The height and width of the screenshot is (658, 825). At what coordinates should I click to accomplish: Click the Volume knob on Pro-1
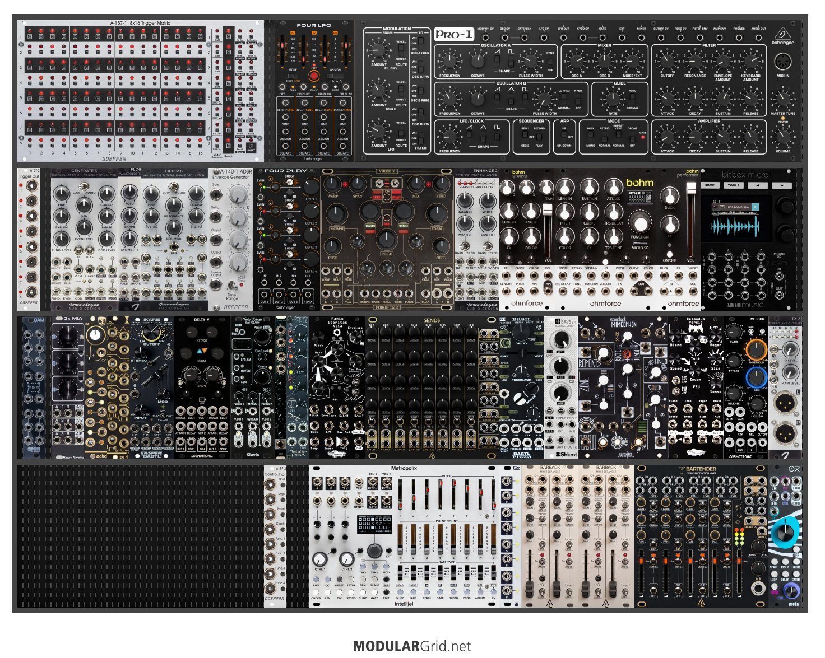tap(782, 136)
